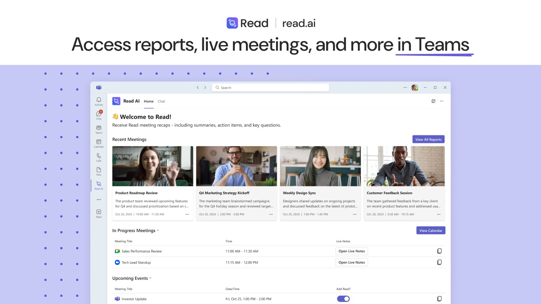Click the Read logo in banner

pyautogui.click(x=248, y=23)
